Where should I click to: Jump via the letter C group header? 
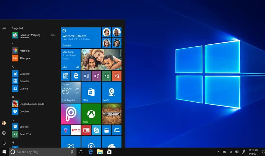click(13, 67)
